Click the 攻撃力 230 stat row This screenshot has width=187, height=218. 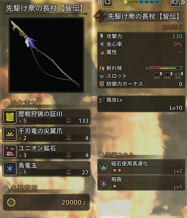click(141, 36)
